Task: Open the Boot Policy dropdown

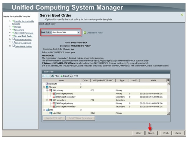Action: tap(79, 32)
